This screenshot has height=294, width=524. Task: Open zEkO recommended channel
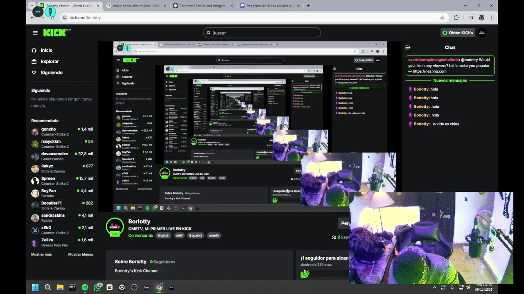[x=62, y=230]
